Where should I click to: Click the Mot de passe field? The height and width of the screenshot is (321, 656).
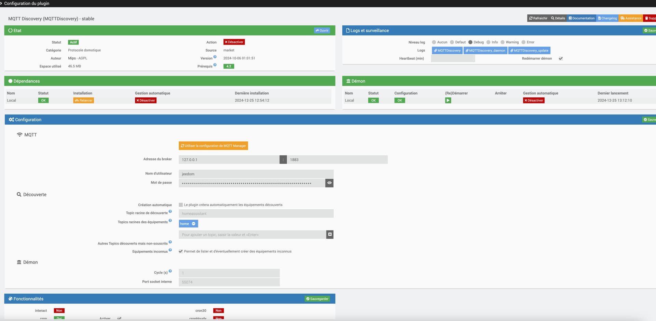pyautogui.click(x=252, y=183)
